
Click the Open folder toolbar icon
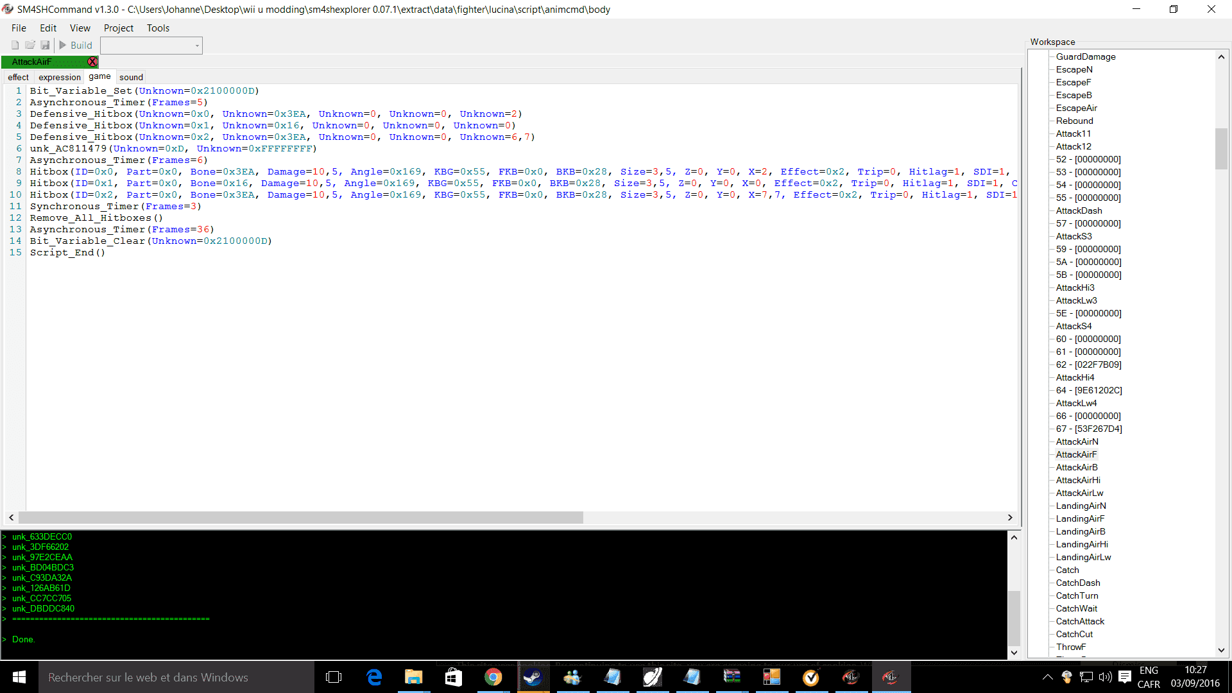pos(30,45)
